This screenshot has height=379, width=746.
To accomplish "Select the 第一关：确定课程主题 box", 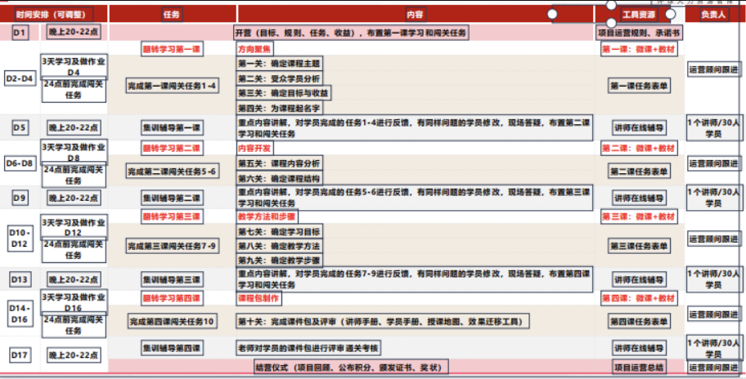I will pyautogui.click(x=280, y=63).
